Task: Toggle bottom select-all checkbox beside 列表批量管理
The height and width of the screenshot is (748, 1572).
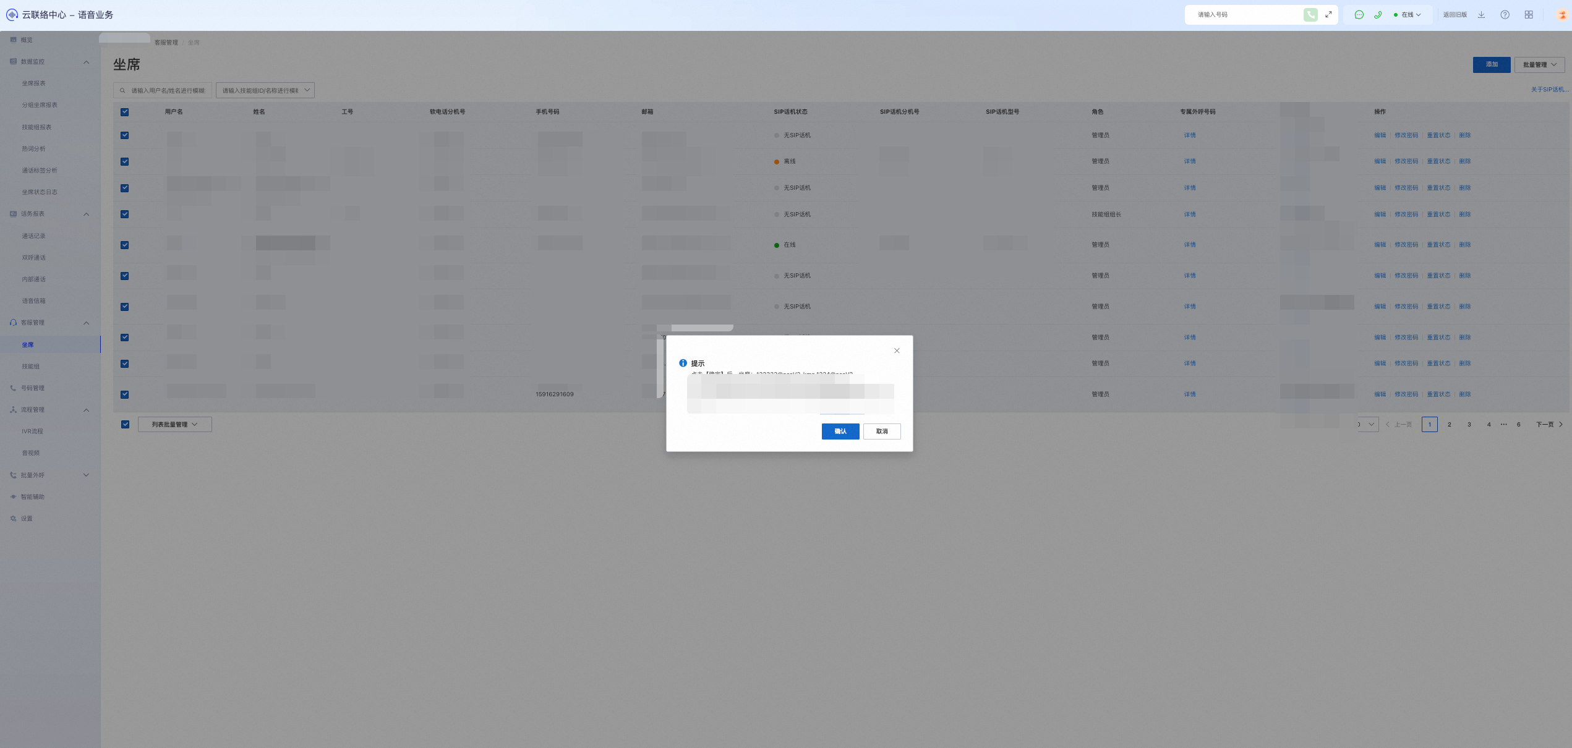Action: coord(125,425)
